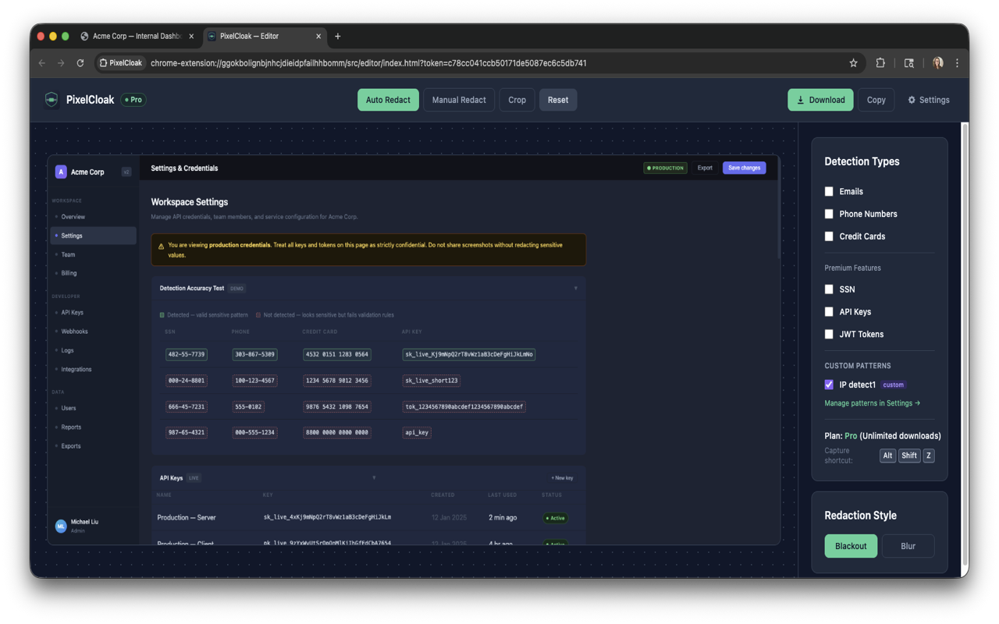Click the PRODUCTION status badge
This screenshot has height=624, width=999.
665,168
